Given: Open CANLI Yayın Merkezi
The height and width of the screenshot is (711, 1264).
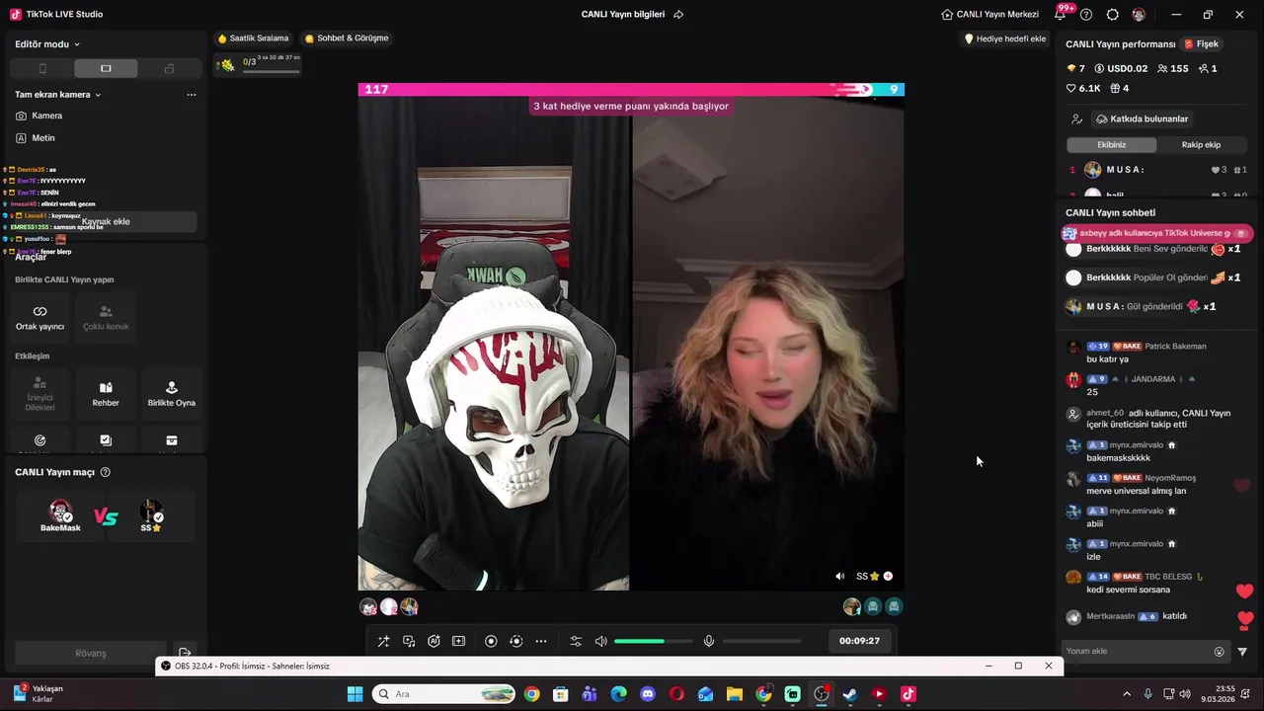Looking at the screenshot, I should (990, 15).
